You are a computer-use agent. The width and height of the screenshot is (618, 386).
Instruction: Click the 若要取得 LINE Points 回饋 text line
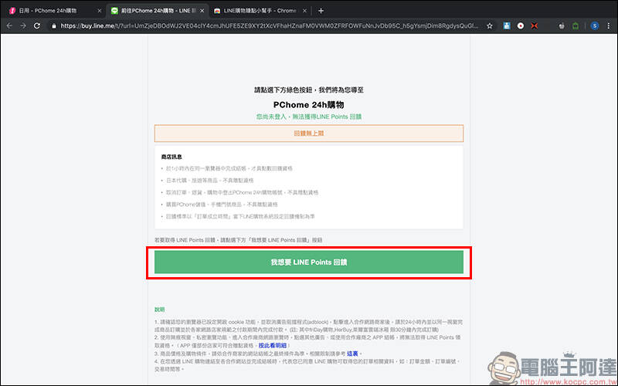[x=238, y=240]
